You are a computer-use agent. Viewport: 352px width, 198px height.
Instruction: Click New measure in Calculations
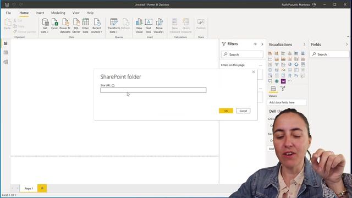pos(175,26)
